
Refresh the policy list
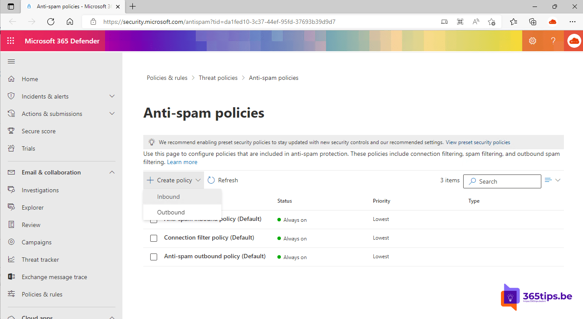223,180
